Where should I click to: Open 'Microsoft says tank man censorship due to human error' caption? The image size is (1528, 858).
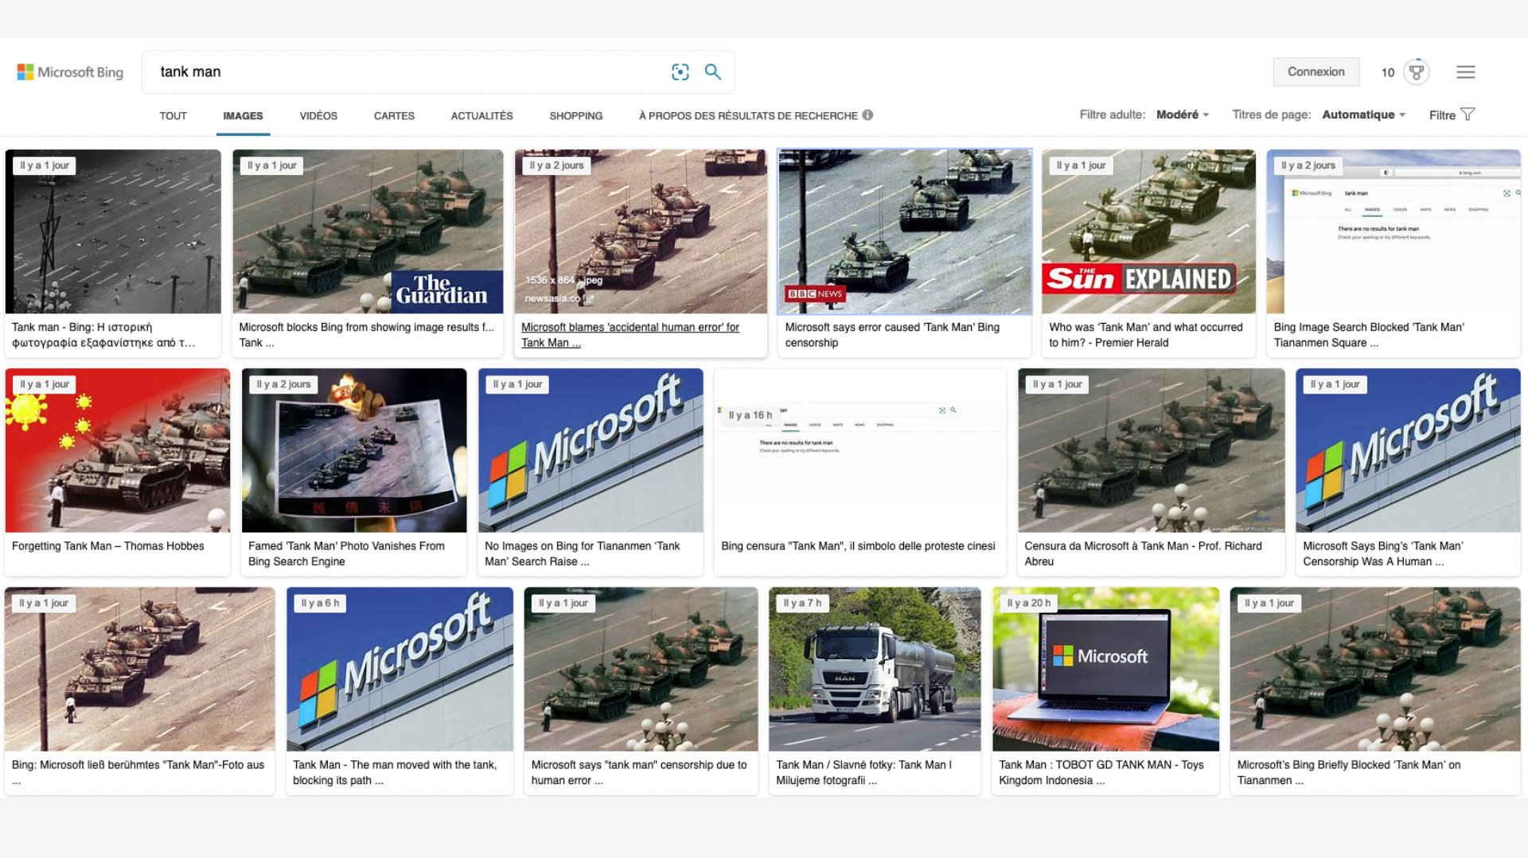(639, 772)
